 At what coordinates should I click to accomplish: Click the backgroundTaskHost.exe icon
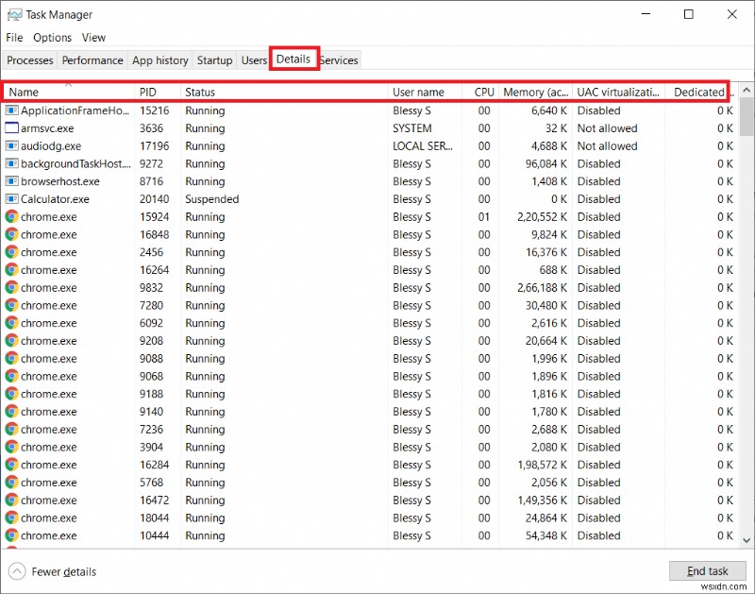(x=9, y=163)
